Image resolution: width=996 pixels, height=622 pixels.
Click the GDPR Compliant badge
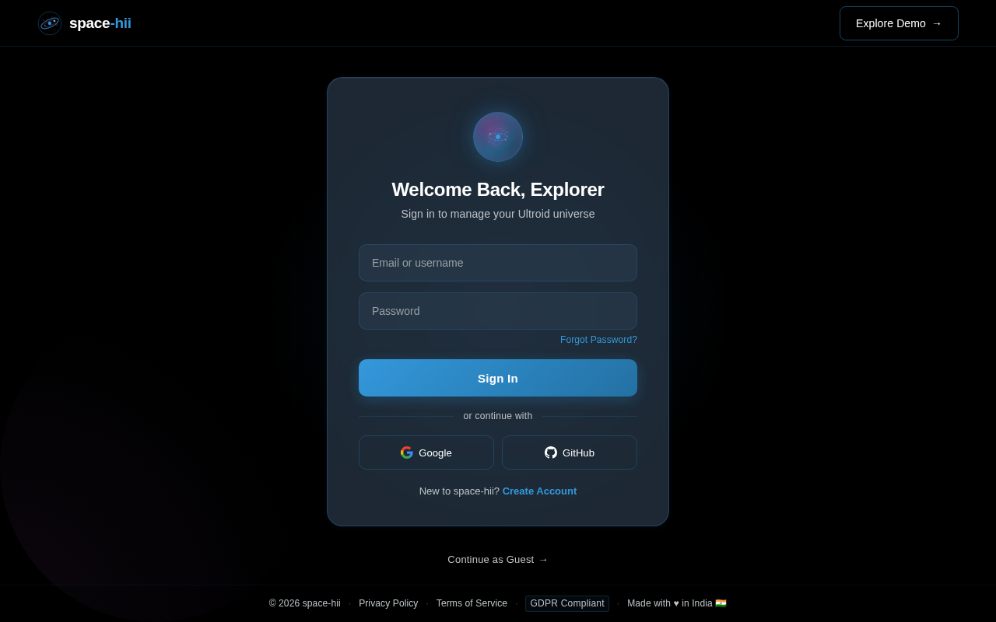point(567,603)
